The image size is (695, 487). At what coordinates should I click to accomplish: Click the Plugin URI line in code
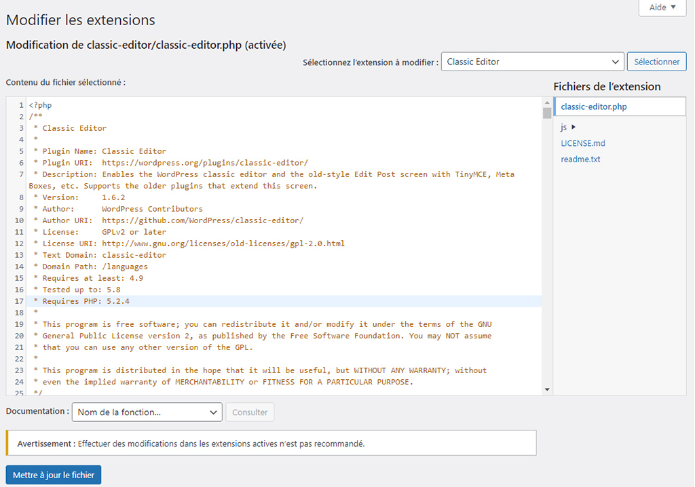[170, 163]
